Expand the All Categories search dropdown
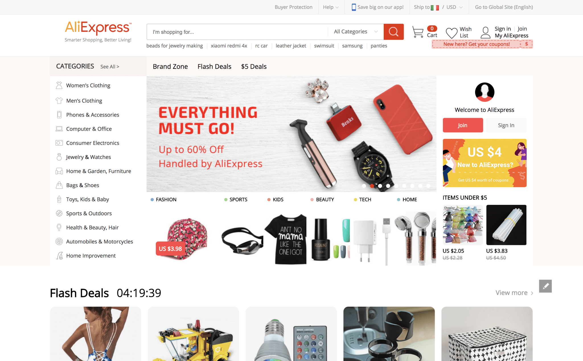The height and width of the screenshot is (361, 583). point(356,32)
